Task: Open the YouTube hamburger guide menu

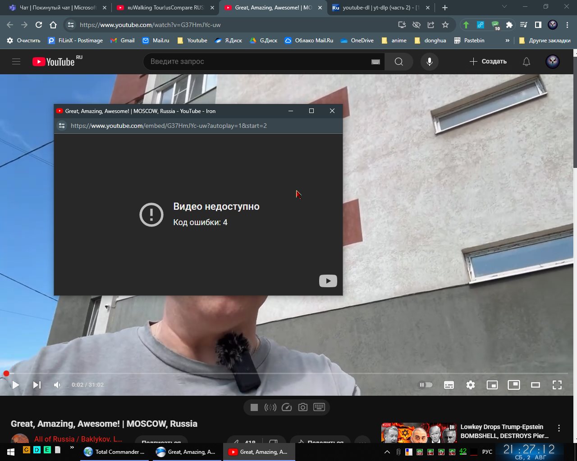Action: [x=16, y=62]
